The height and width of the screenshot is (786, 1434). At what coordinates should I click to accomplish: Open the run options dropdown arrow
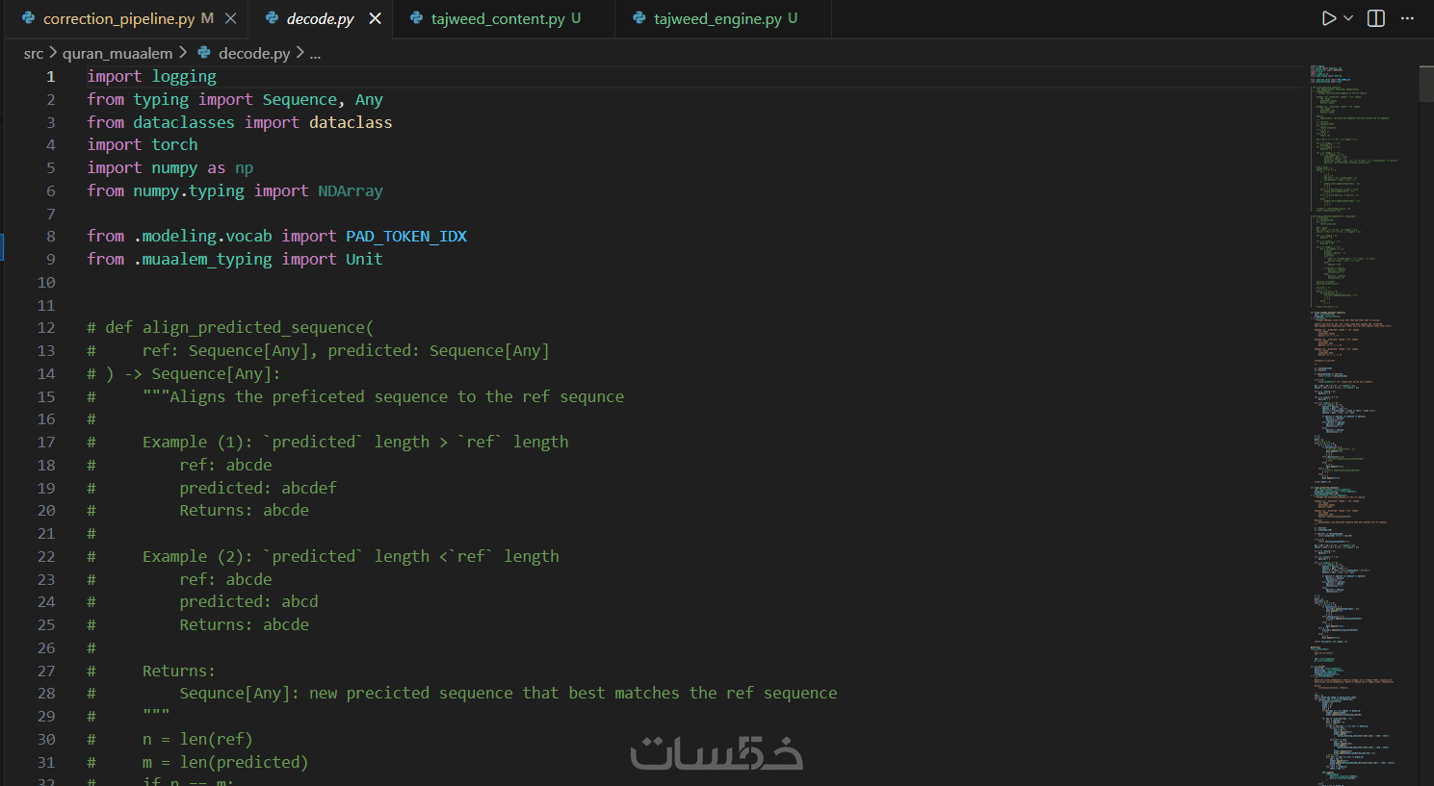tap(1348, 18)
